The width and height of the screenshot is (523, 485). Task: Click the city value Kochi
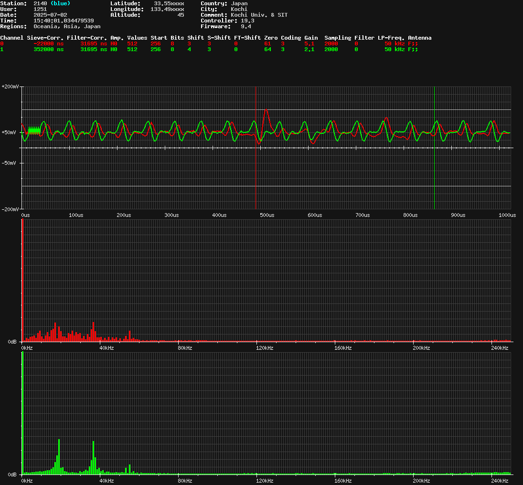[x=239, y=9]
